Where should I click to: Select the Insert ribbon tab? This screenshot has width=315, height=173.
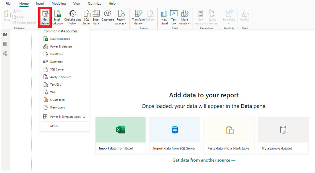point(40,4)
